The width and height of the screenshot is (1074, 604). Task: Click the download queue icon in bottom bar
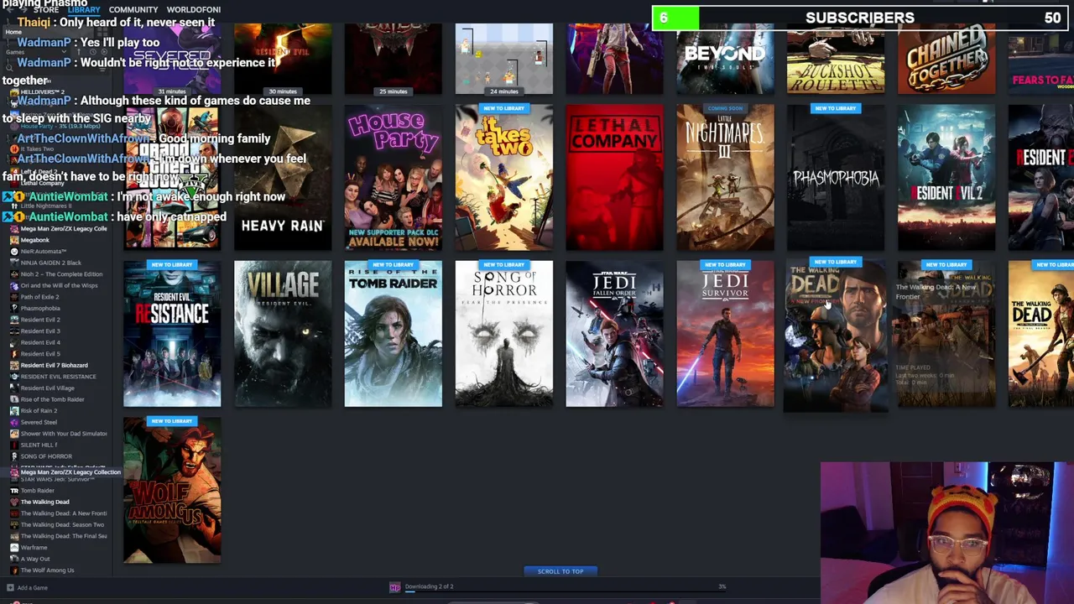[394, 587]
